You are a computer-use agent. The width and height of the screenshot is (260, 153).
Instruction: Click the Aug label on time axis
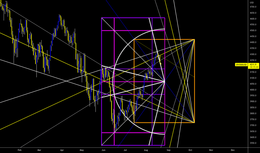point(146,150)
